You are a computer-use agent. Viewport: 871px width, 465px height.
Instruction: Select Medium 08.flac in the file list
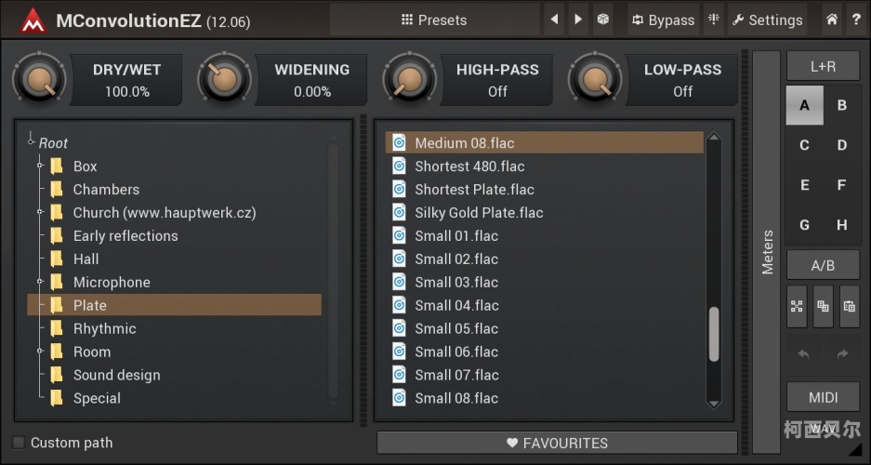point(545,143)
